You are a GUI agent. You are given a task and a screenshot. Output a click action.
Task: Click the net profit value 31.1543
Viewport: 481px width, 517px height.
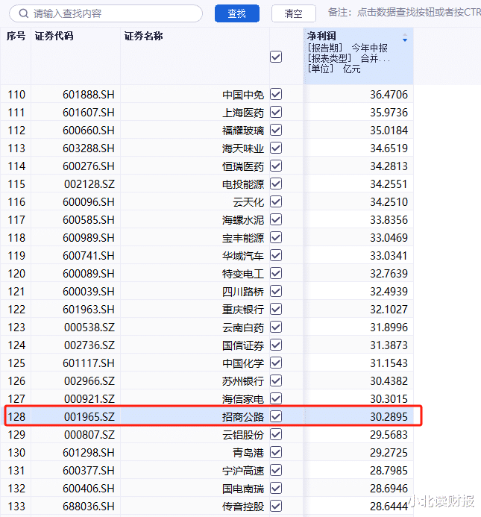click(389, 363)
